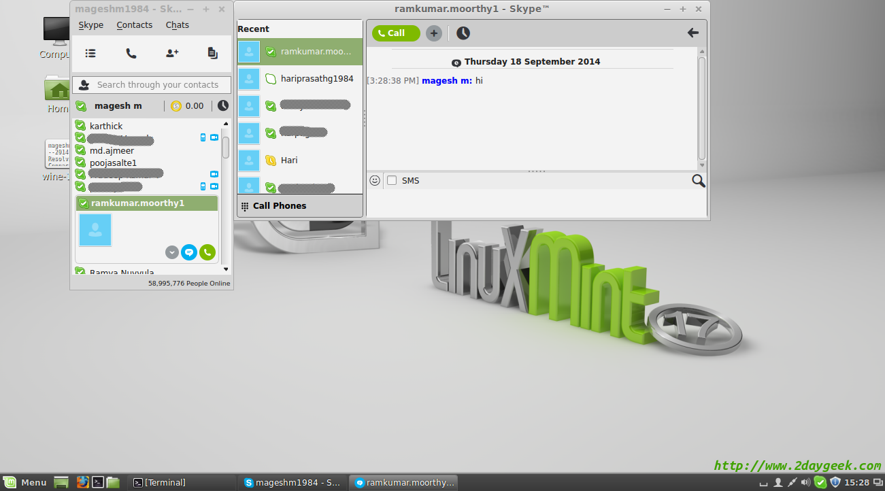This screenshot has width=885, height=491.
Task: Enable the SMS checkbox
Action: coord(392,180)
